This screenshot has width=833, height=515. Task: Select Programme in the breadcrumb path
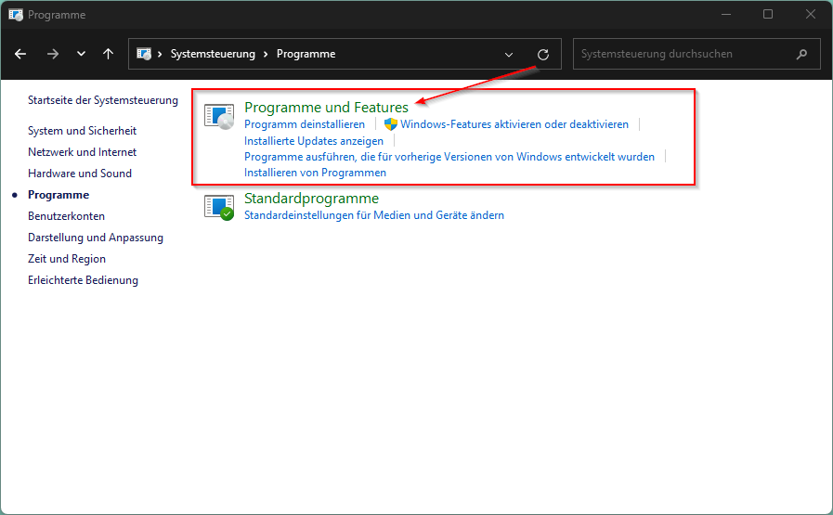(x=306, y=54)
